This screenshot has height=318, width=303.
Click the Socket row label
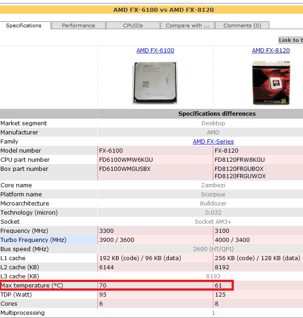[x=10, y=222]
